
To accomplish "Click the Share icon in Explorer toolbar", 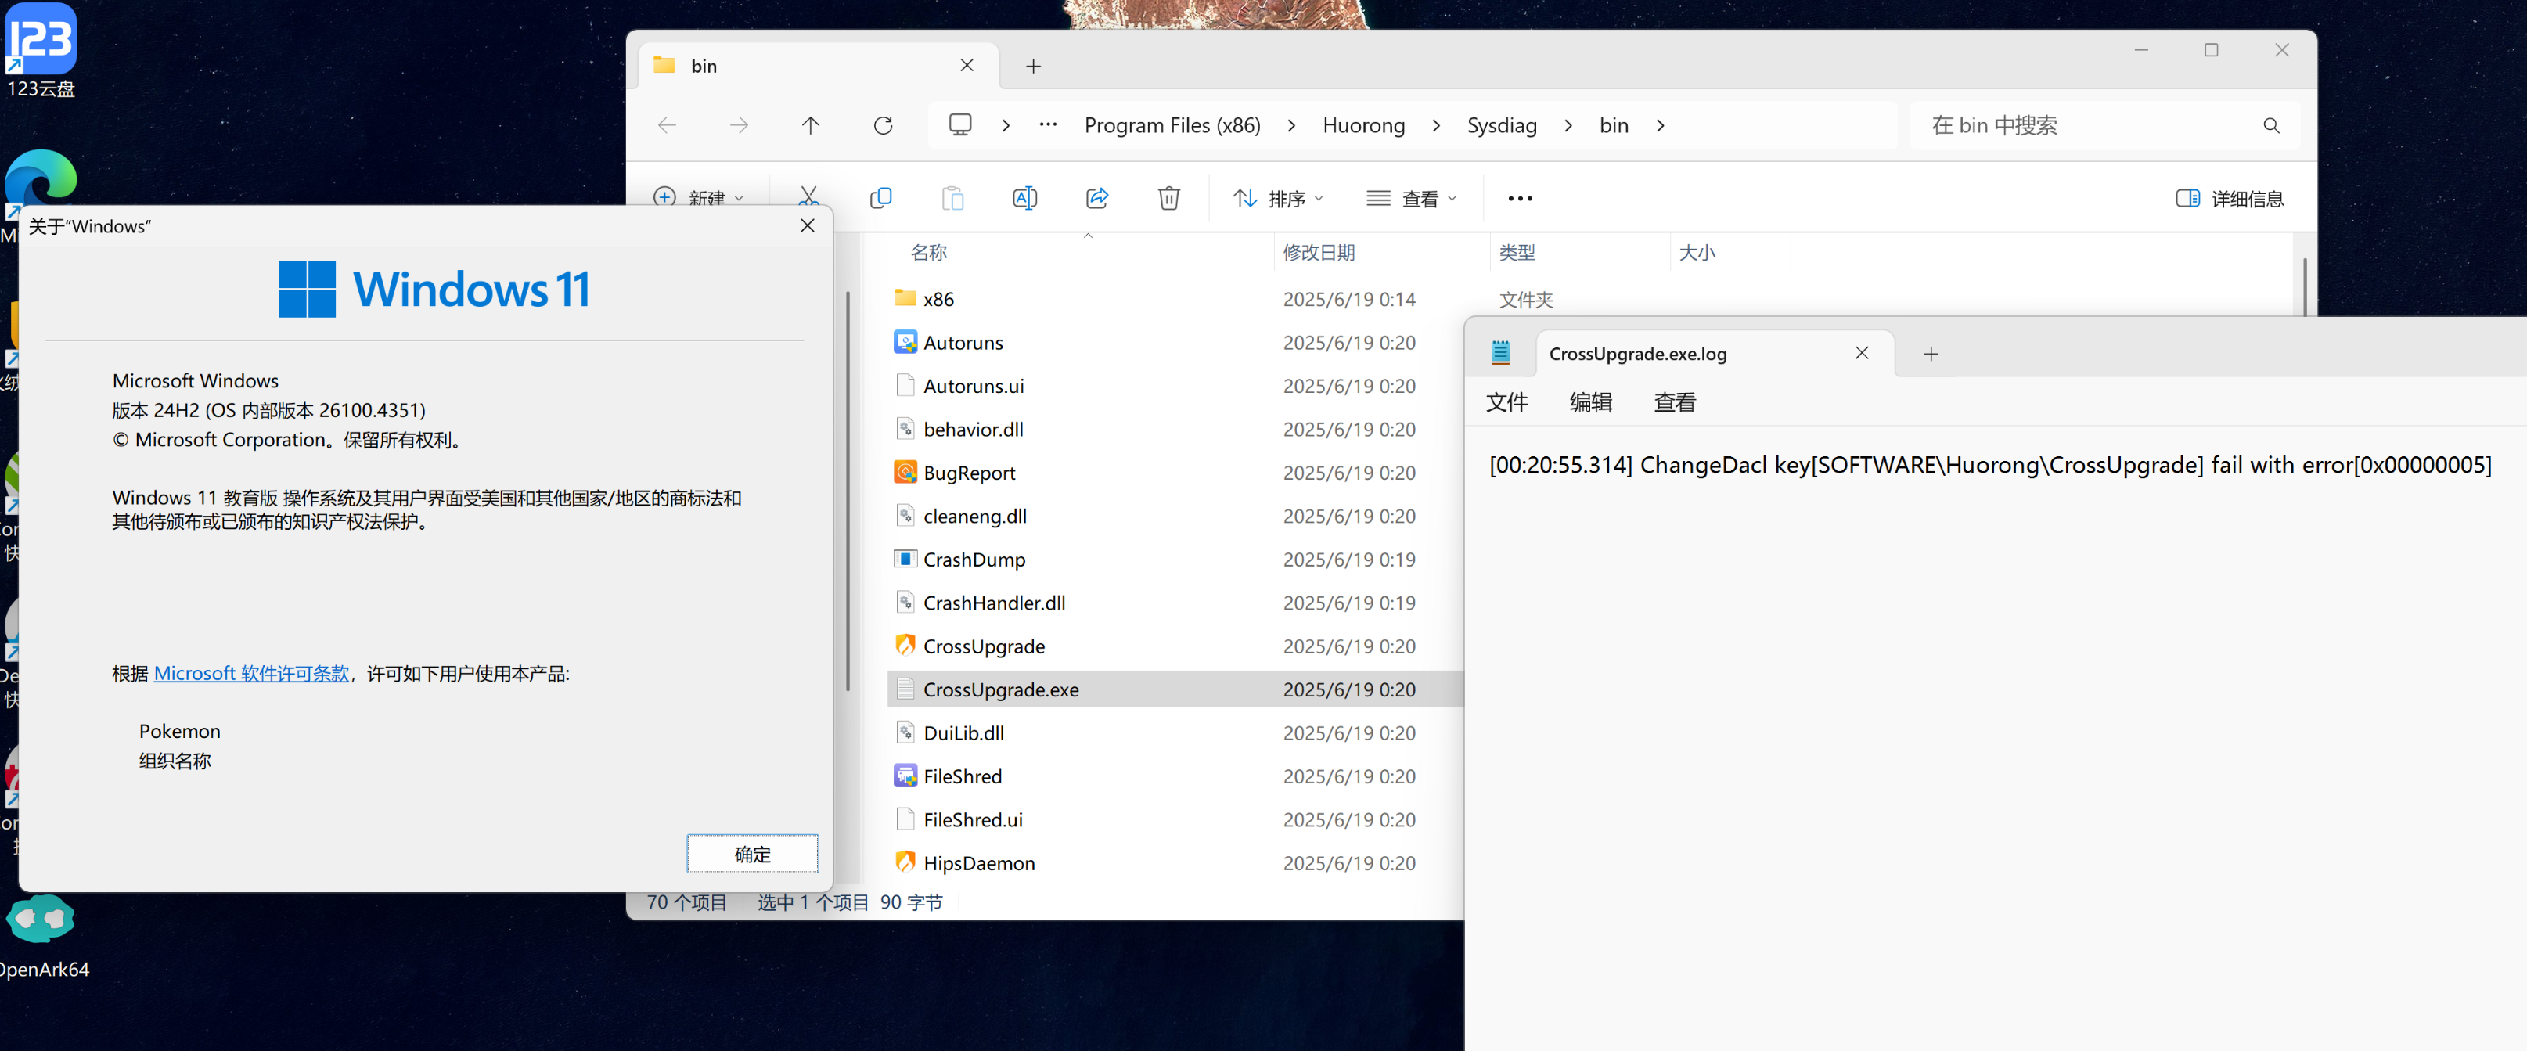I will coord(1096,198).
